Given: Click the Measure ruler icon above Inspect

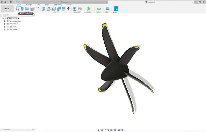Looking at the screenshot, I should coord(99,9).
